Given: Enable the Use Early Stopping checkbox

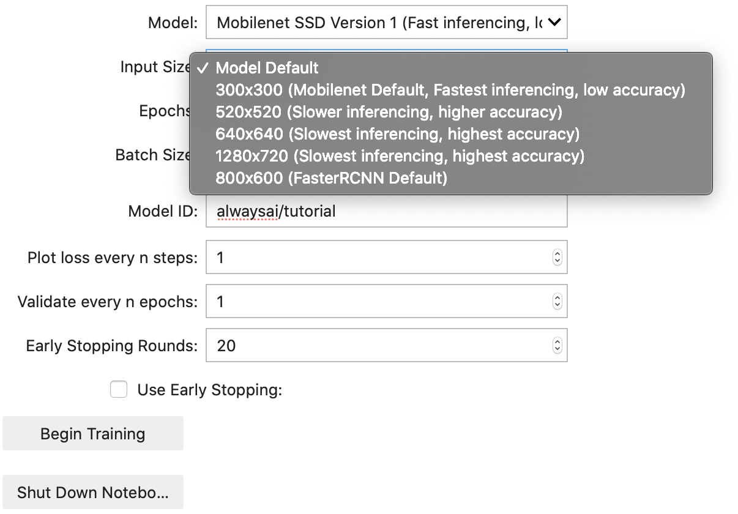Looking at the screenshot, I should point(119,390).
